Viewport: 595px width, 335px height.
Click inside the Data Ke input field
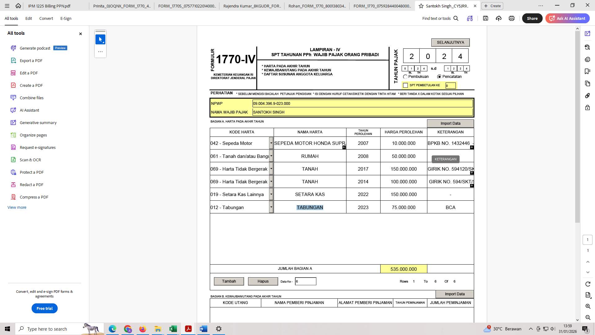306,281
